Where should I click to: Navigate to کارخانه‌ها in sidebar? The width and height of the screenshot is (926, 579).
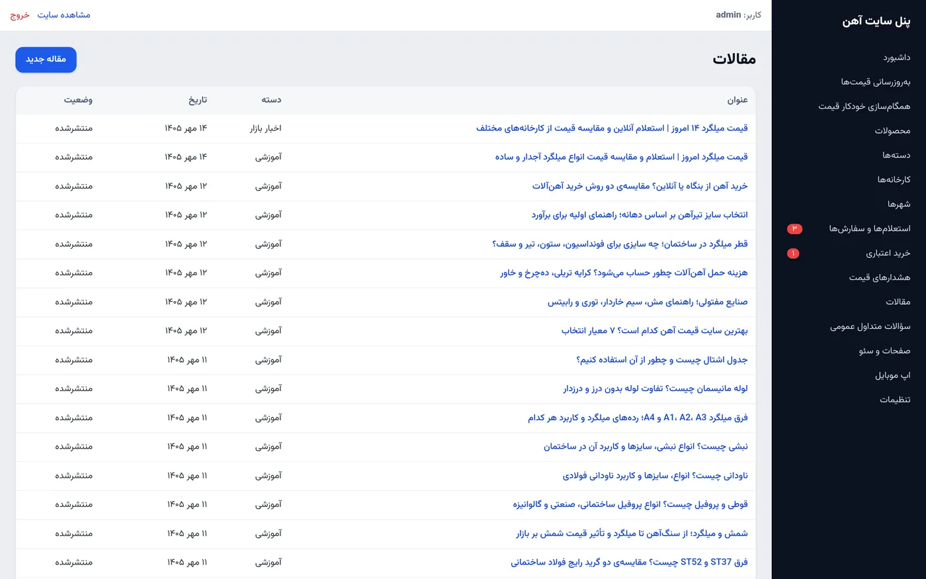click(x=894, y=180)
